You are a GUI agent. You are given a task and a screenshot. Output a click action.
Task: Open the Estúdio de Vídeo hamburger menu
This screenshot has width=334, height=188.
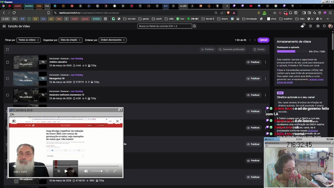4,26
